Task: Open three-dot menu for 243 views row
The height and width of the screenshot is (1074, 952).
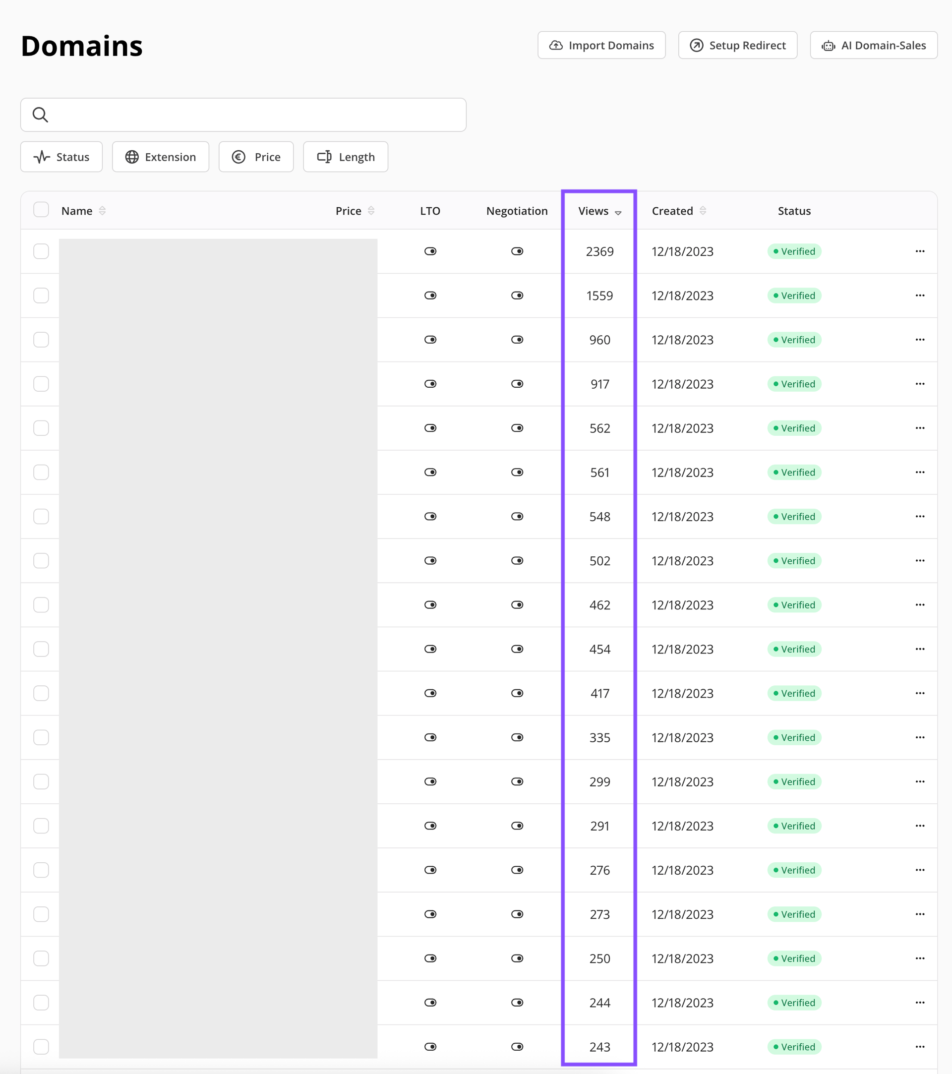Action: tap(919, 1046)
